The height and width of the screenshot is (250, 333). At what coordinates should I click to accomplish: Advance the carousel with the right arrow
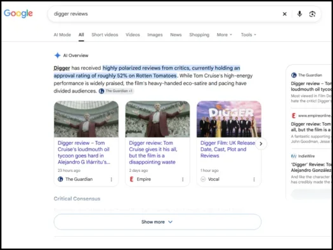tap(261, 144)
